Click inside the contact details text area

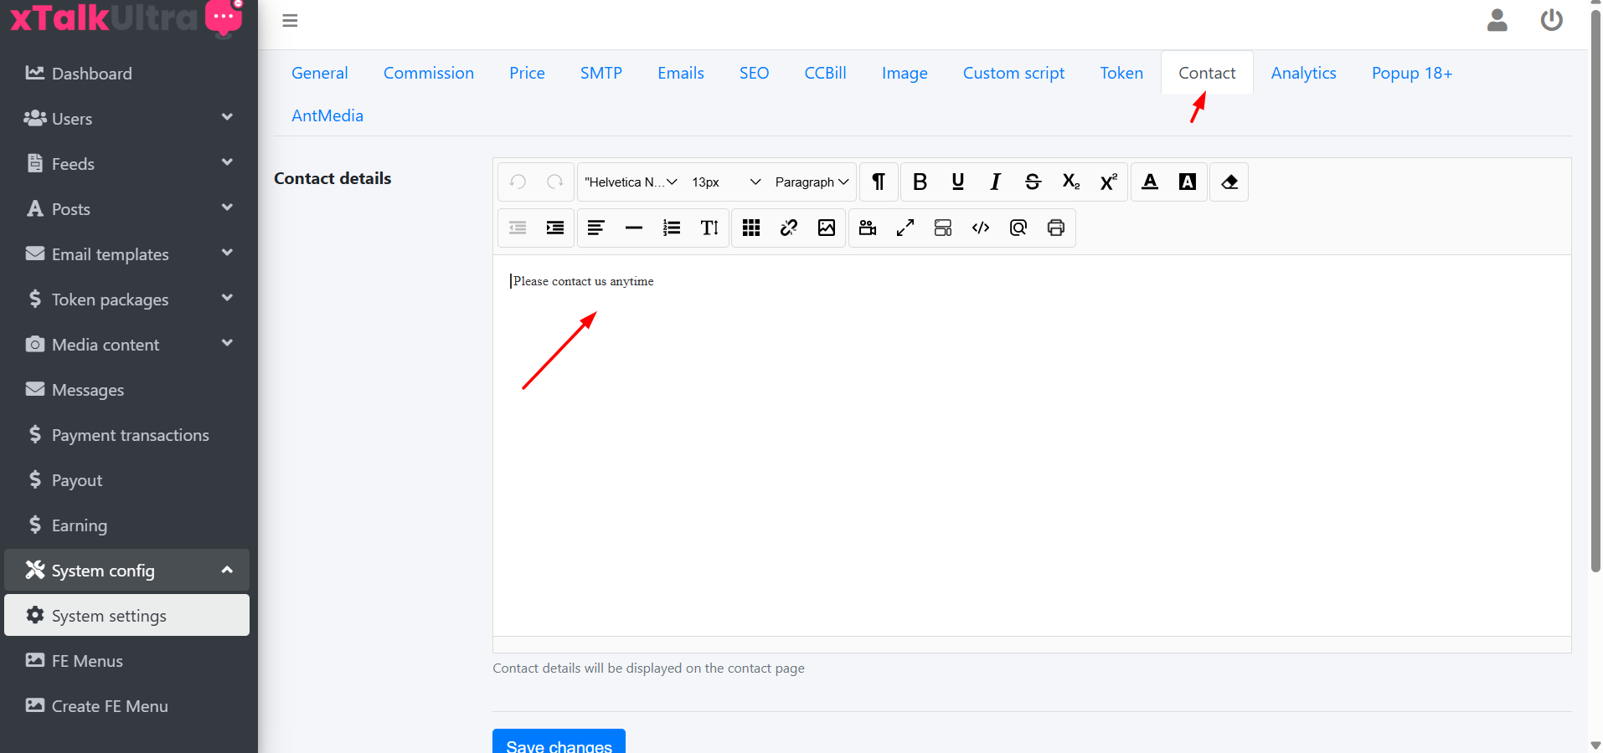(x=1030, y=443)
